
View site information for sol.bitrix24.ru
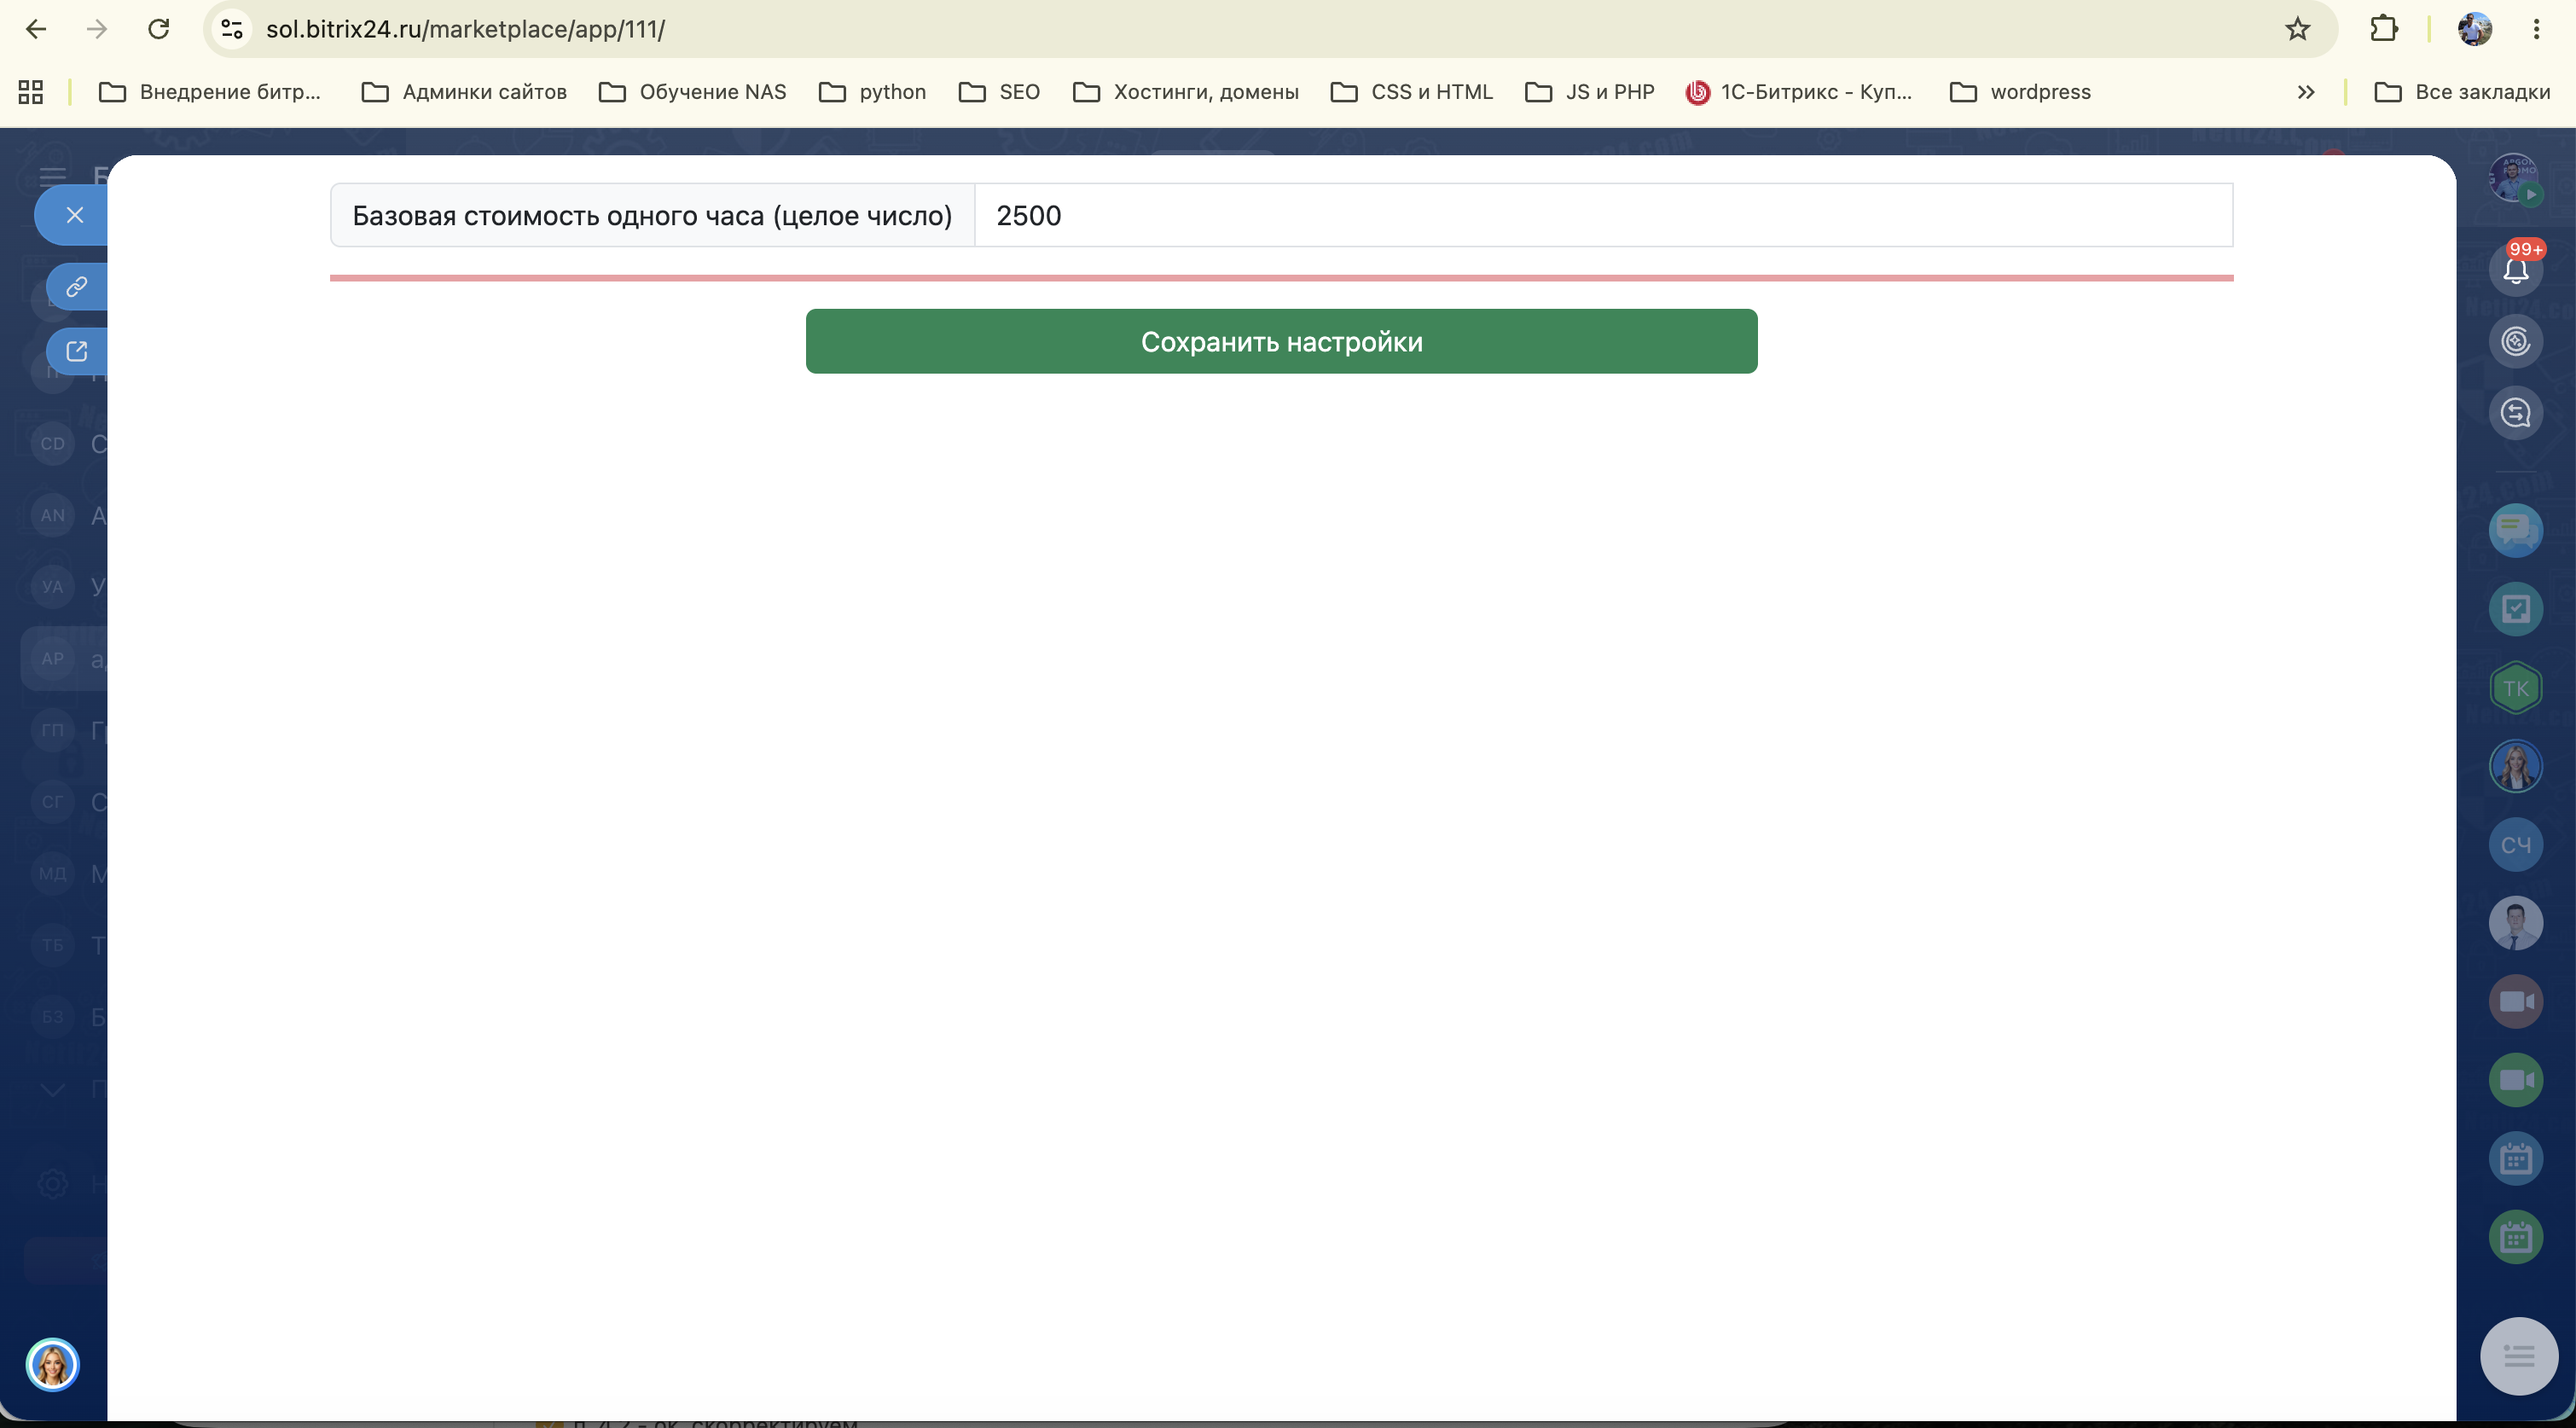(232, 29)
